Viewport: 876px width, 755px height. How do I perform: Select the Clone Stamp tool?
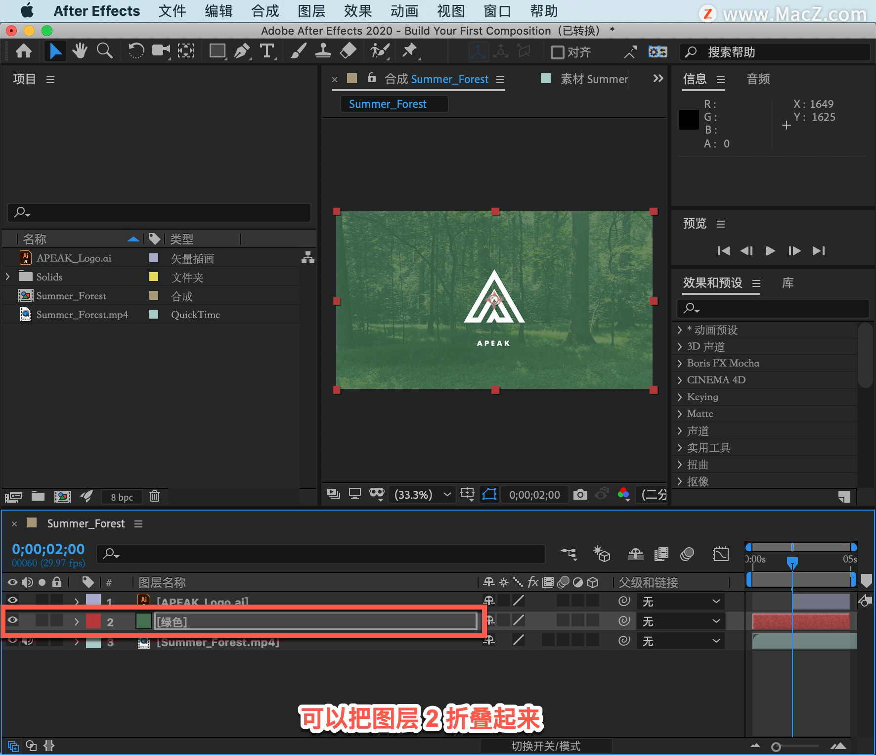point(323,51)
